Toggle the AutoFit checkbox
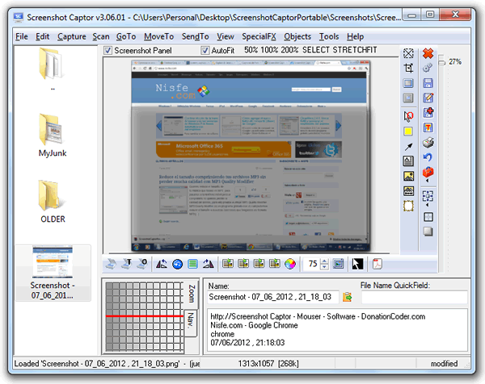This screenshot has width=485, height=384. point(205,50)
